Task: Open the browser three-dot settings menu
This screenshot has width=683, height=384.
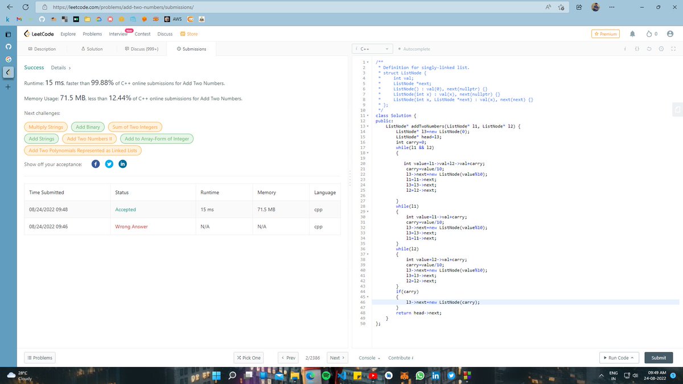Action: [x=612, y=7]
